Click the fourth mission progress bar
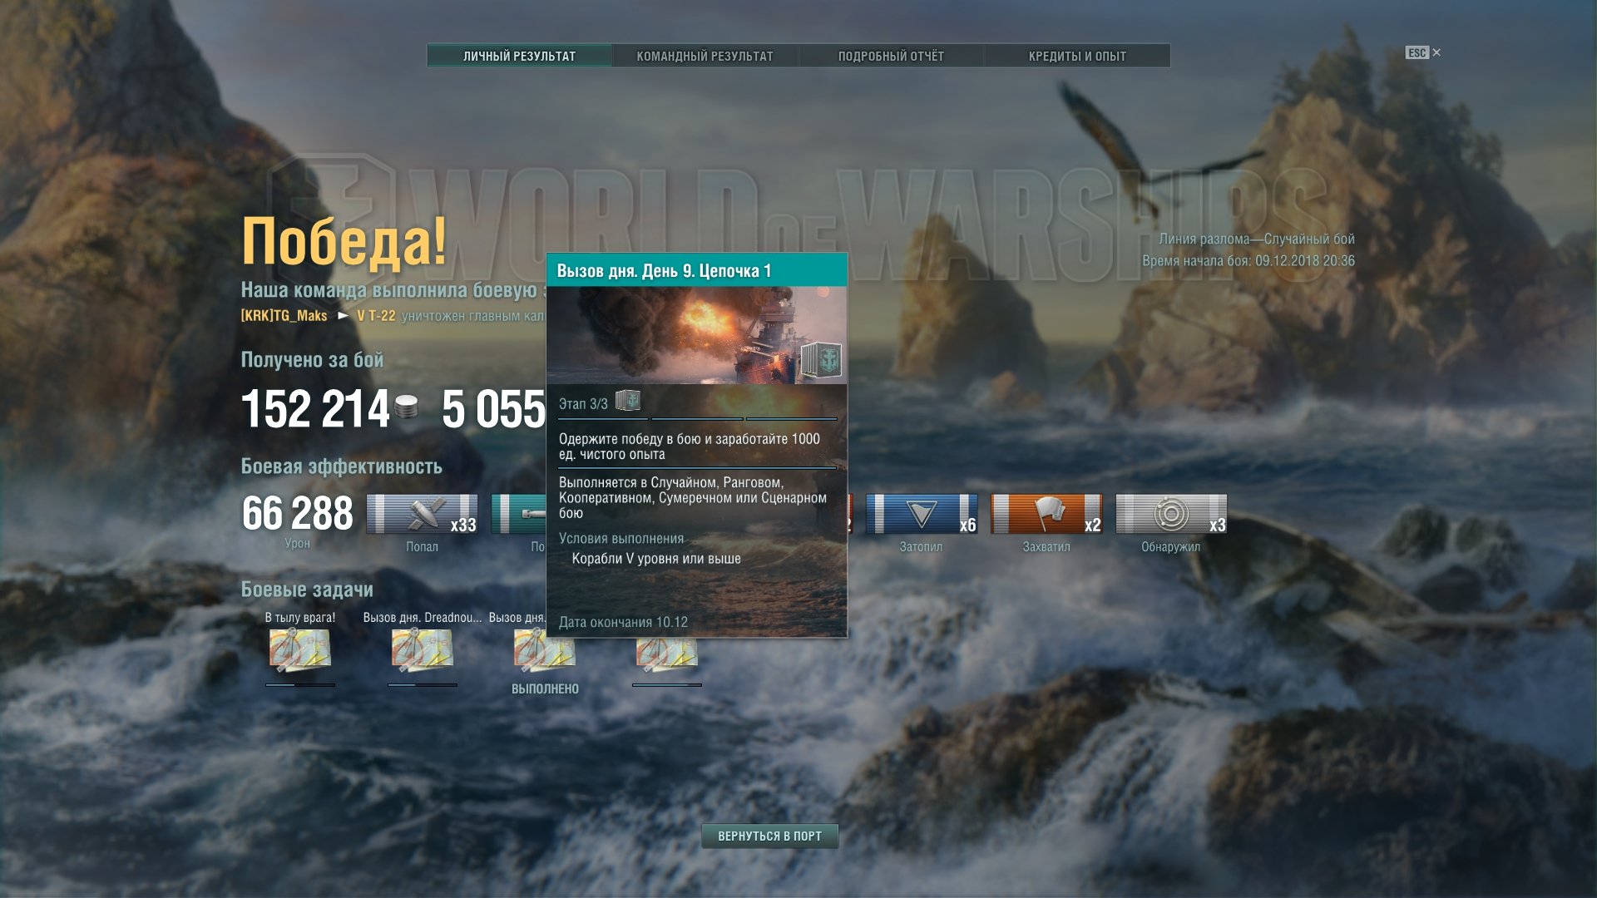Screen dimensions: 1597x898 [x=667, y=685]
